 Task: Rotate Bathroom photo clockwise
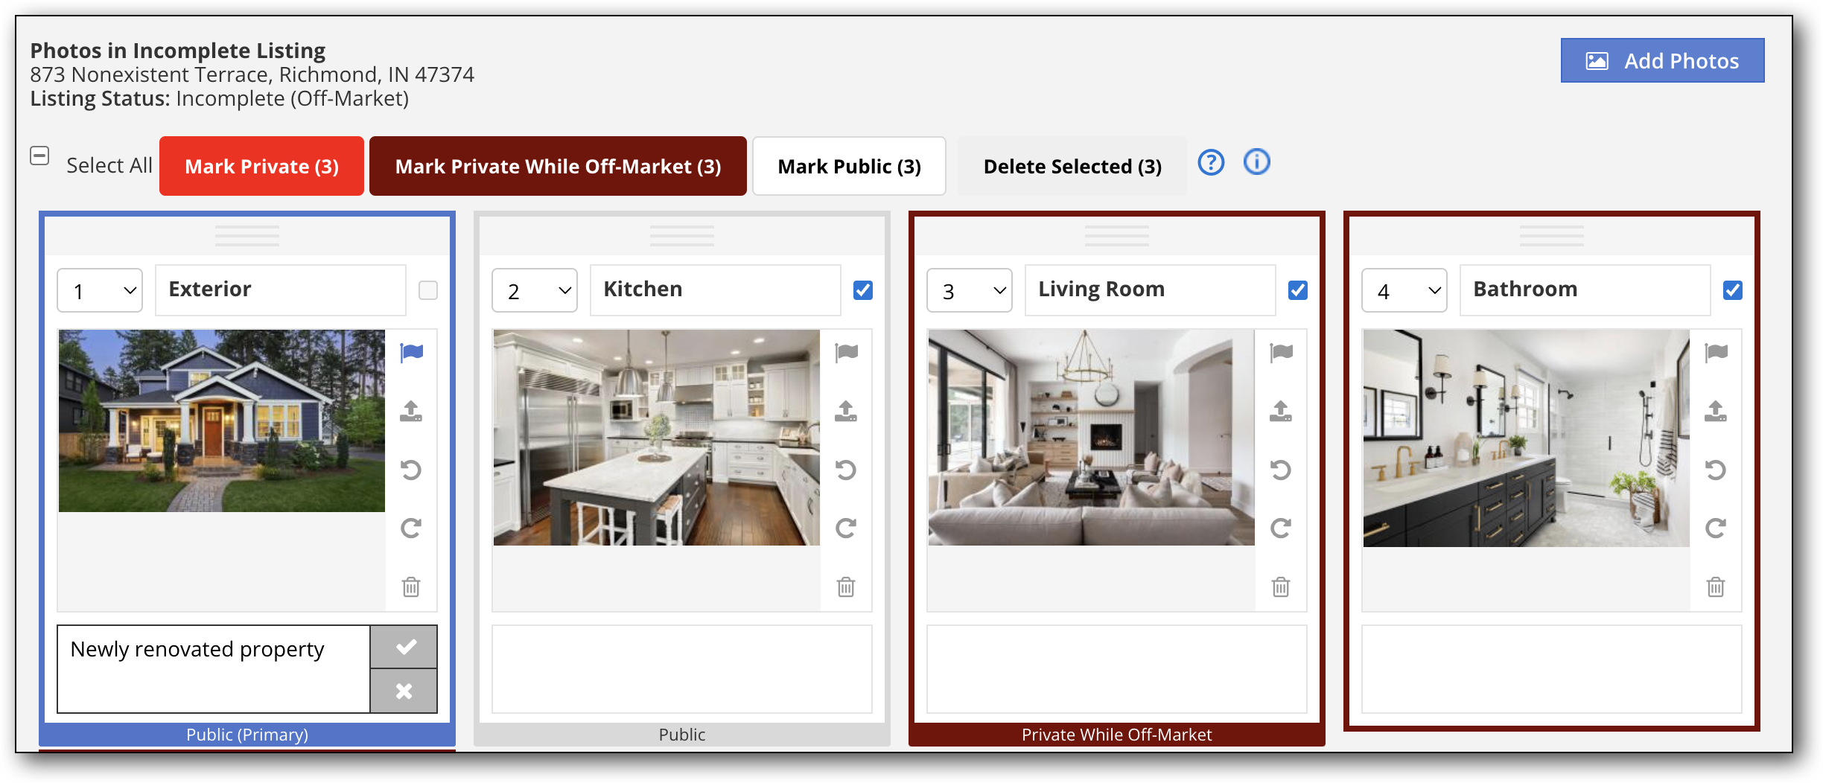1716,528
